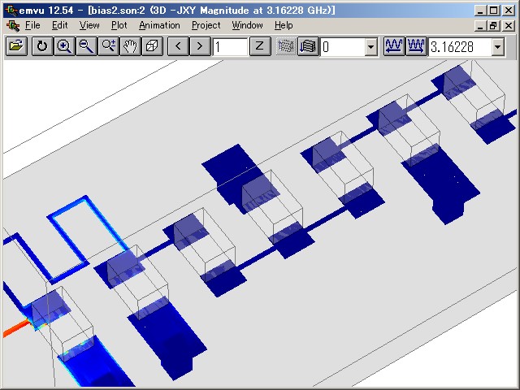Open the Window menu

point(247,25)
